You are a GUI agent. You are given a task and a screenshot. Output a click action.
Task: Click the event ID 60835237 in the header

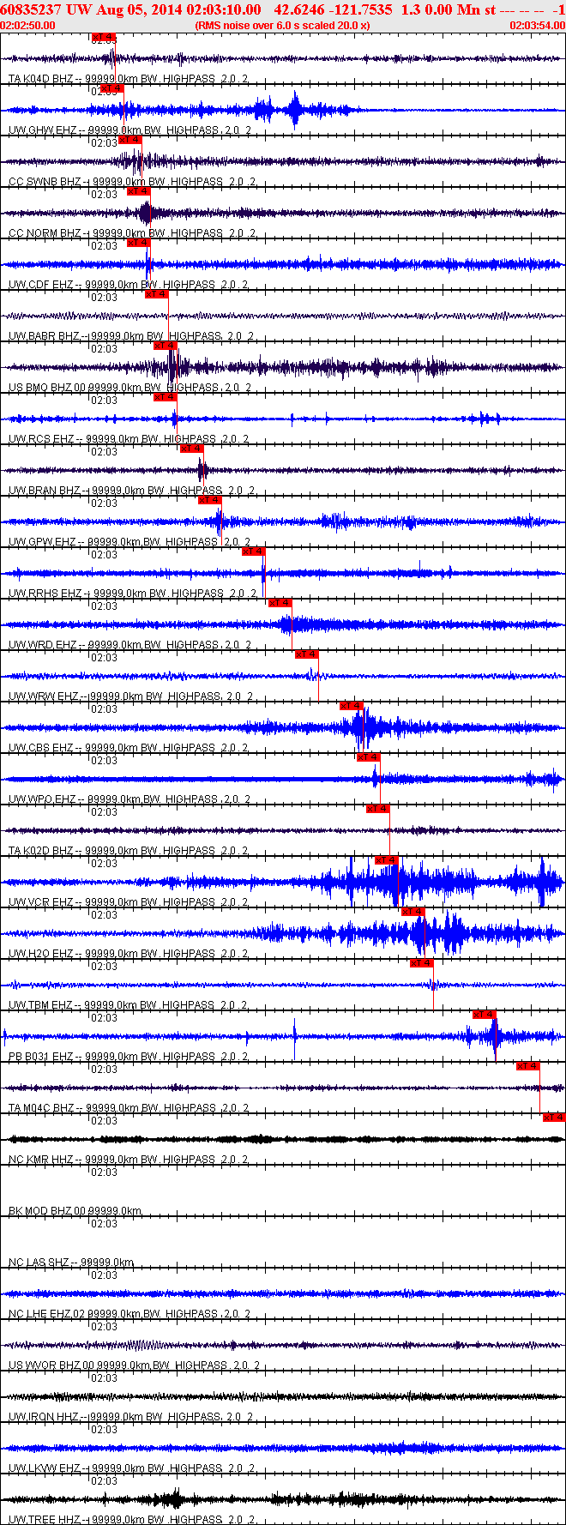pyautogui.click(x=32, y=9)
